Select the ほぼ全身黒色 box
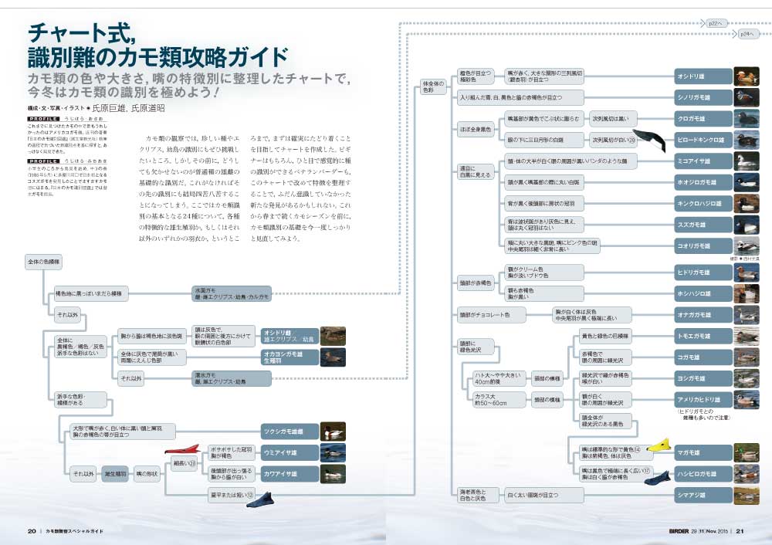 [x=475, y=130]
